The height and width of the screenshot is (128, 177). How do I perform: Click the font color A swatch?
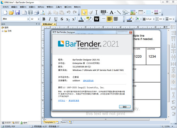pyautogui.click(x=81, y=19)
